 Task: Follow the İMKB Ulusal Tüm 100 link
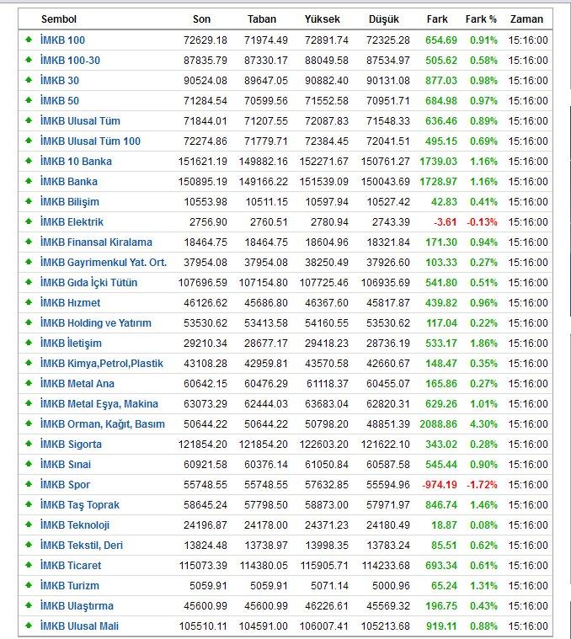90,141
